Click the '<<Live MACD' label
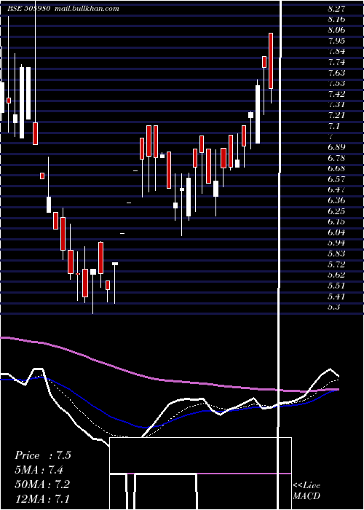The width and height of the screenshot is (364, 510). 306,490
